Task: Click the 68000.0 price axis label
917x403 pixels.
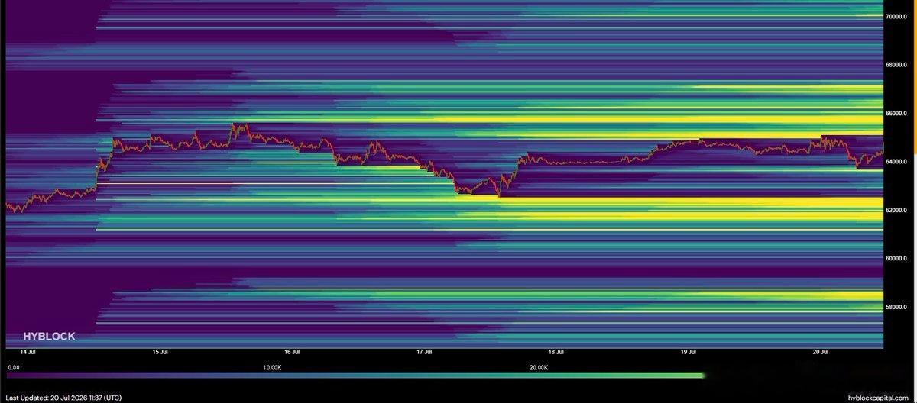Action: (x=897, y=65)
